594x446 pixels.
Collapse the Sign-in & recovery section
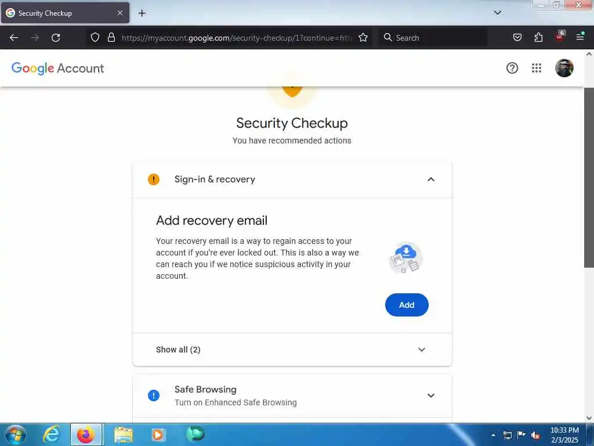coord(431,179)
